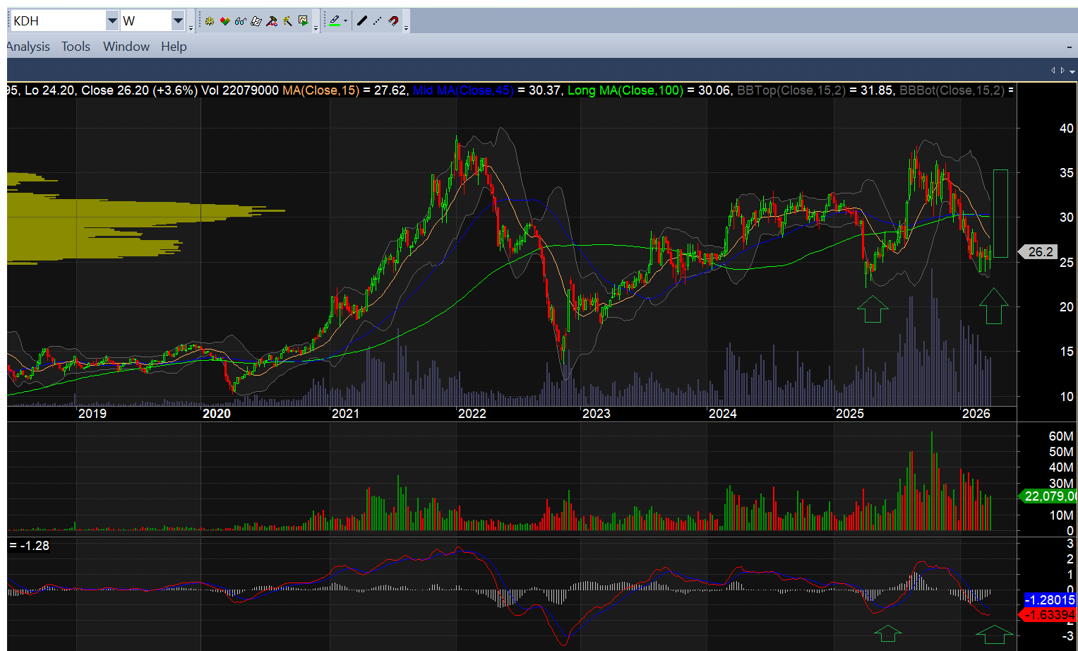Click the chart with green play arrow icon
The width and height of the screenshot is (1078, 651).
coord(303,21)
